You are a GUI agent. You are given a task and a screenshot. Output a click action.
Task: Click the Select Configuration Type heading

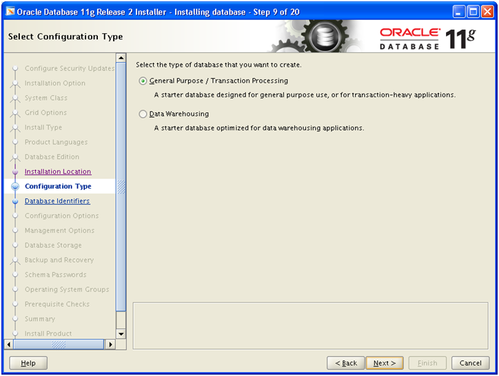65,36
